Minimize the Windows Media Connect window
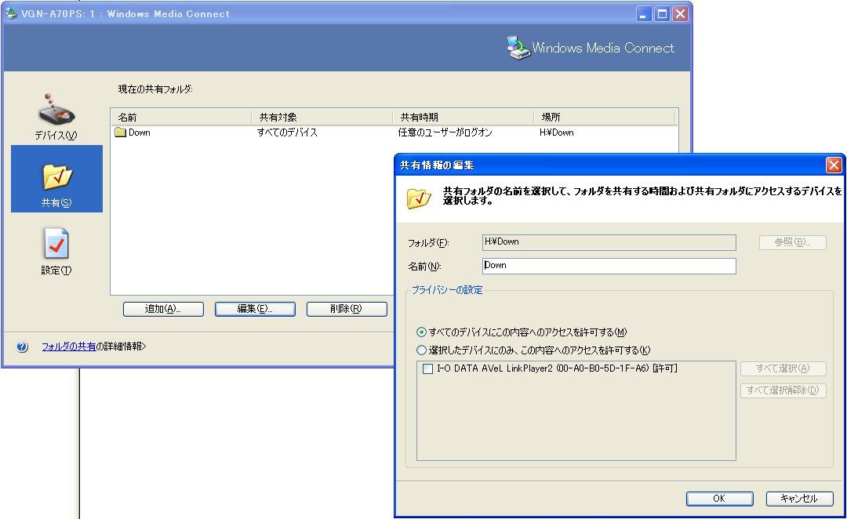This screenshot has width=847, height=519. coord(643,14)
